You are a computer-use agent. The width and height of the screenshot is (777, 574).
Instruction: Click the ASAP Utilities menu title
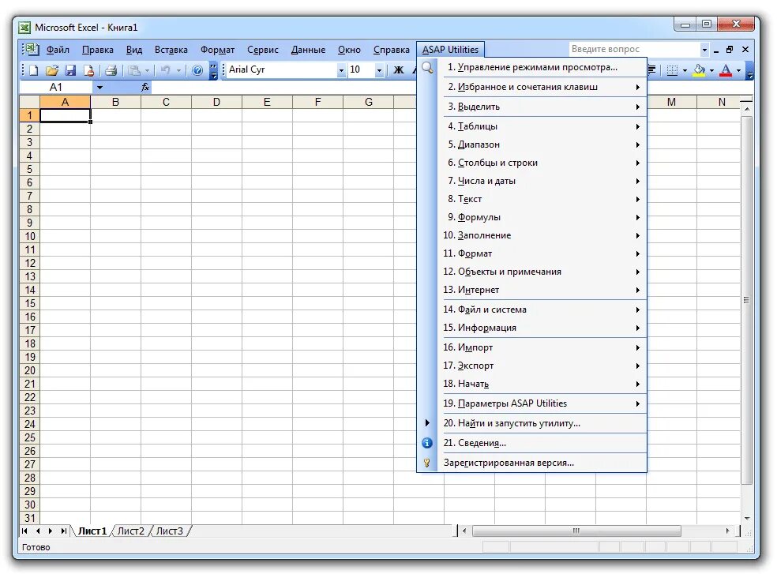coord(450,50)
